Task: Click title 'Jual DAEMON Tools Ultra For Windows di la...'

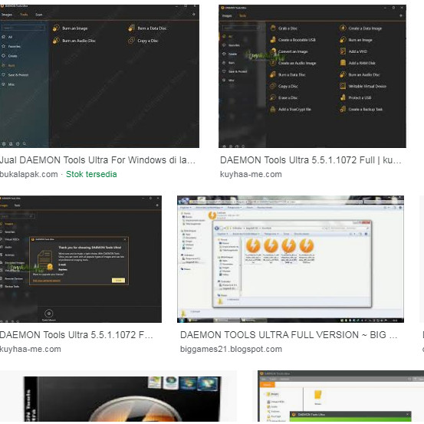Action: tap(97, 160)
